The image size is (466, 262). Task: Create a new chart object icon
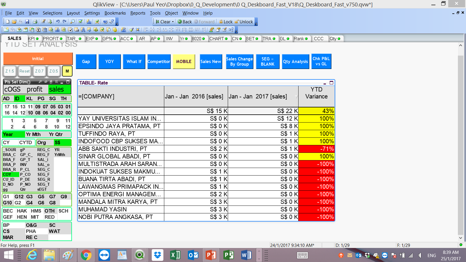tap(57, 30)
